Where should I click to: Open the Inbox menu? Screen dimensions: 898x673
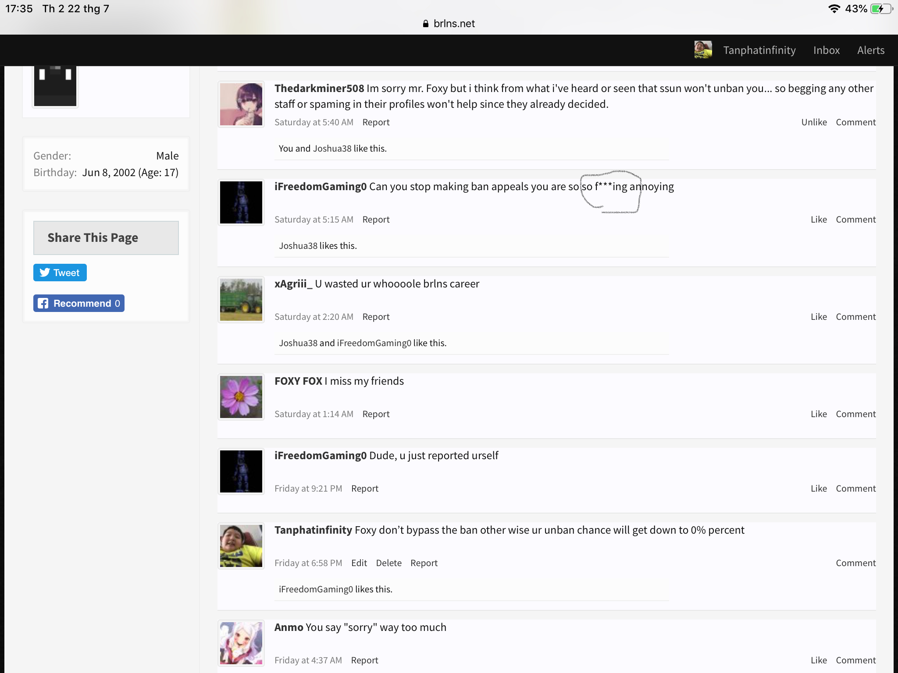(827, 50)
